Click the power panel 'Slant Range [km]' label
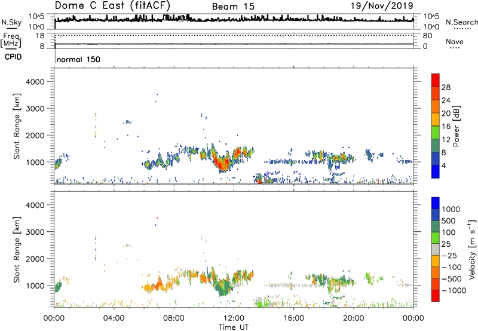Screen dimensions: 478x331 [x=17, y=126]
